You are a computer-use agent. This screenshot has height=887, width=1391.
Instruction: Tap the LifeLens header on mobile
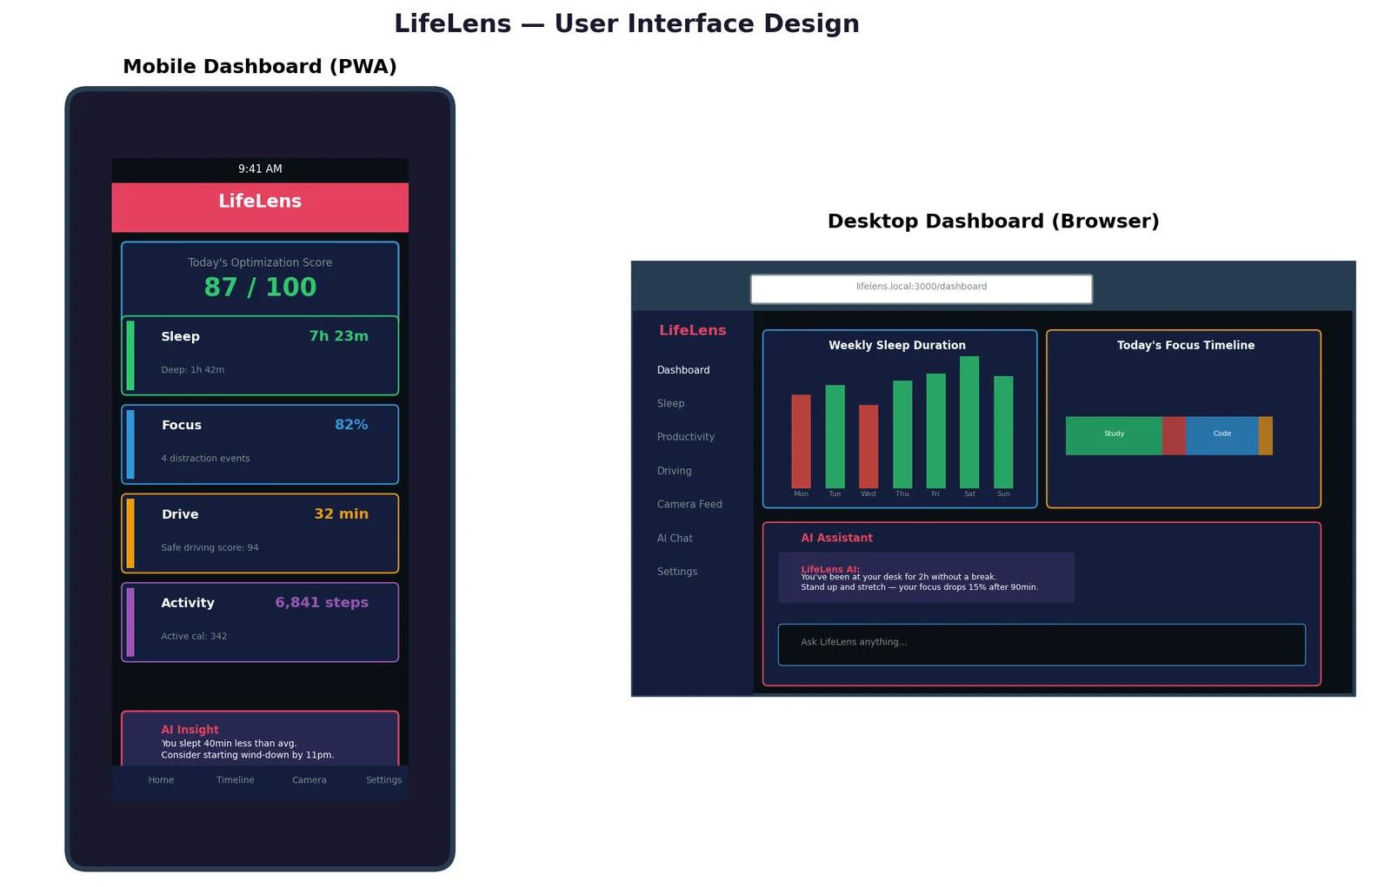click(x=260, y=207)
